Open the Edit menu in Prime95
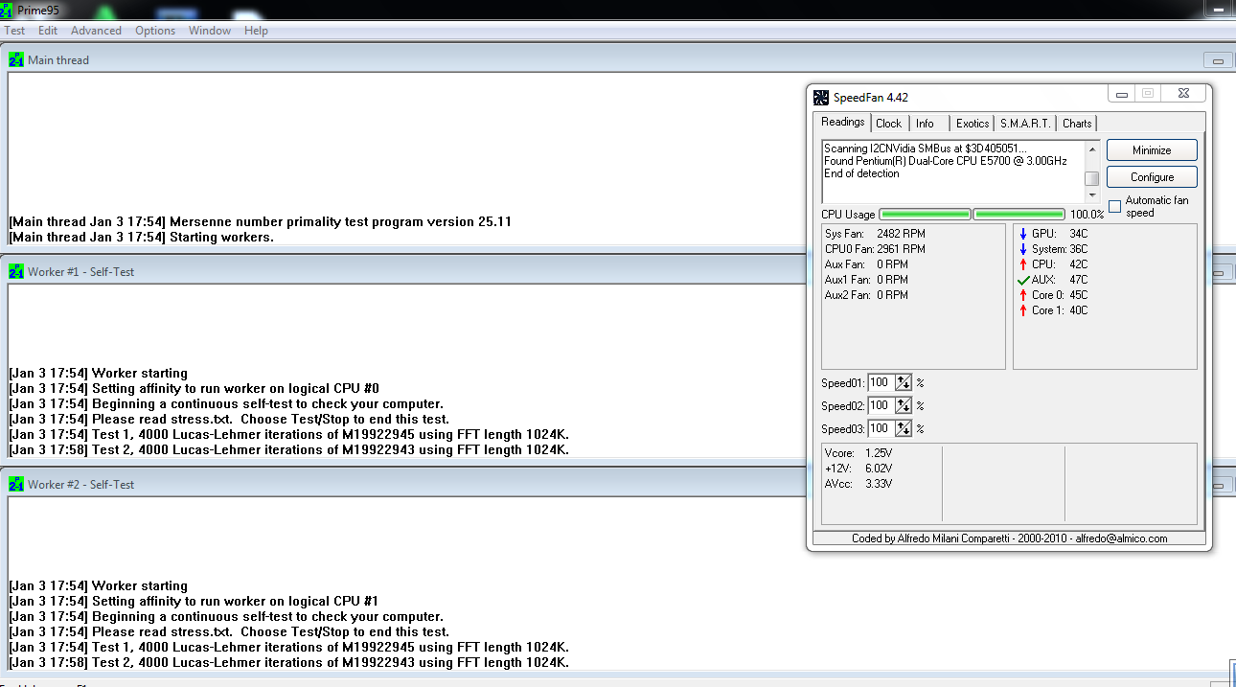Image resolution: width=1236 pixels, height=687 pixels. coord(48,31)
